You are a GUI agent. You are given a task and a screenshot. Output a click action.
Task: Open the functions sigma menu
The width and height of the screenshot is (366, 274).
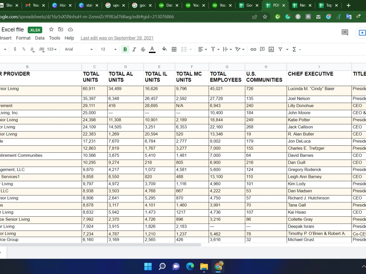point(296,49)
